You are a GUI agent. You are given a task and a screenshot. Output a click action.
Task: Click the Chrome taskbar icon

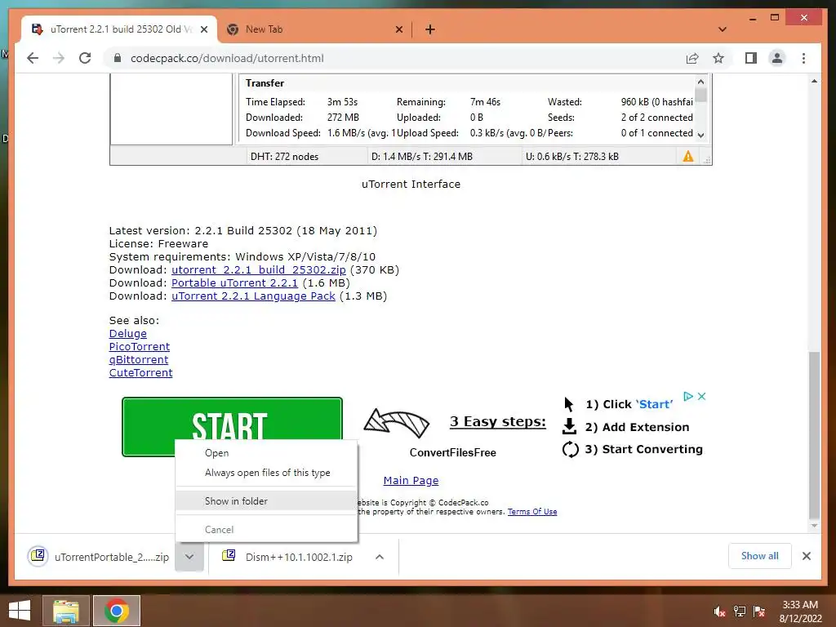117,611
